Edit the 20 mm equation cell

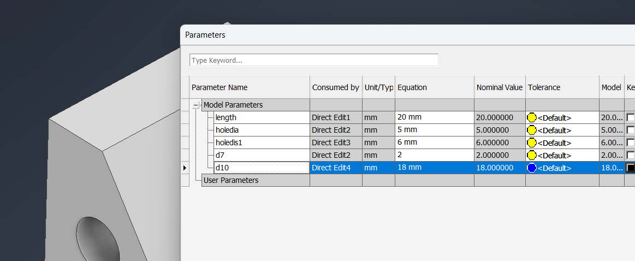point(435,117)
